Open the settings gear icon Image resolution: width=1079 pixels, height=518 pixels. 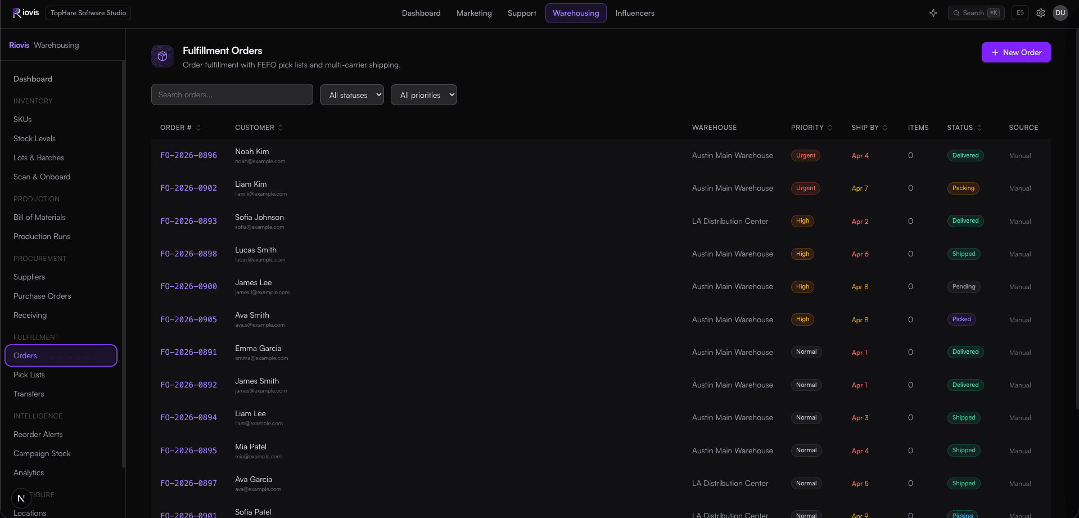point(1041,13)
